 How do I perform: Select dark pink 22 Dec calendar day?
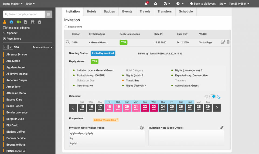point(145,108)
